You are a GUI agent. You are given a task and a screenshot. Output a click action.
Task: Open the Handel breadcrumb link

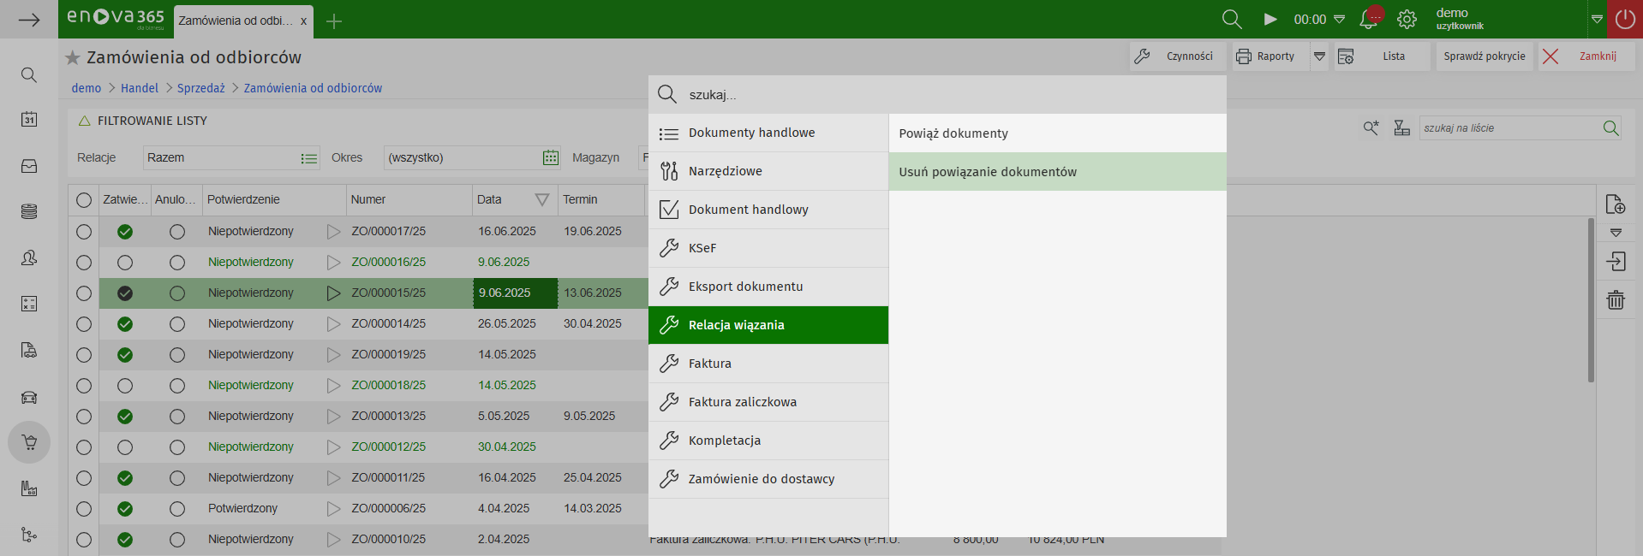[x=140, y=88]
